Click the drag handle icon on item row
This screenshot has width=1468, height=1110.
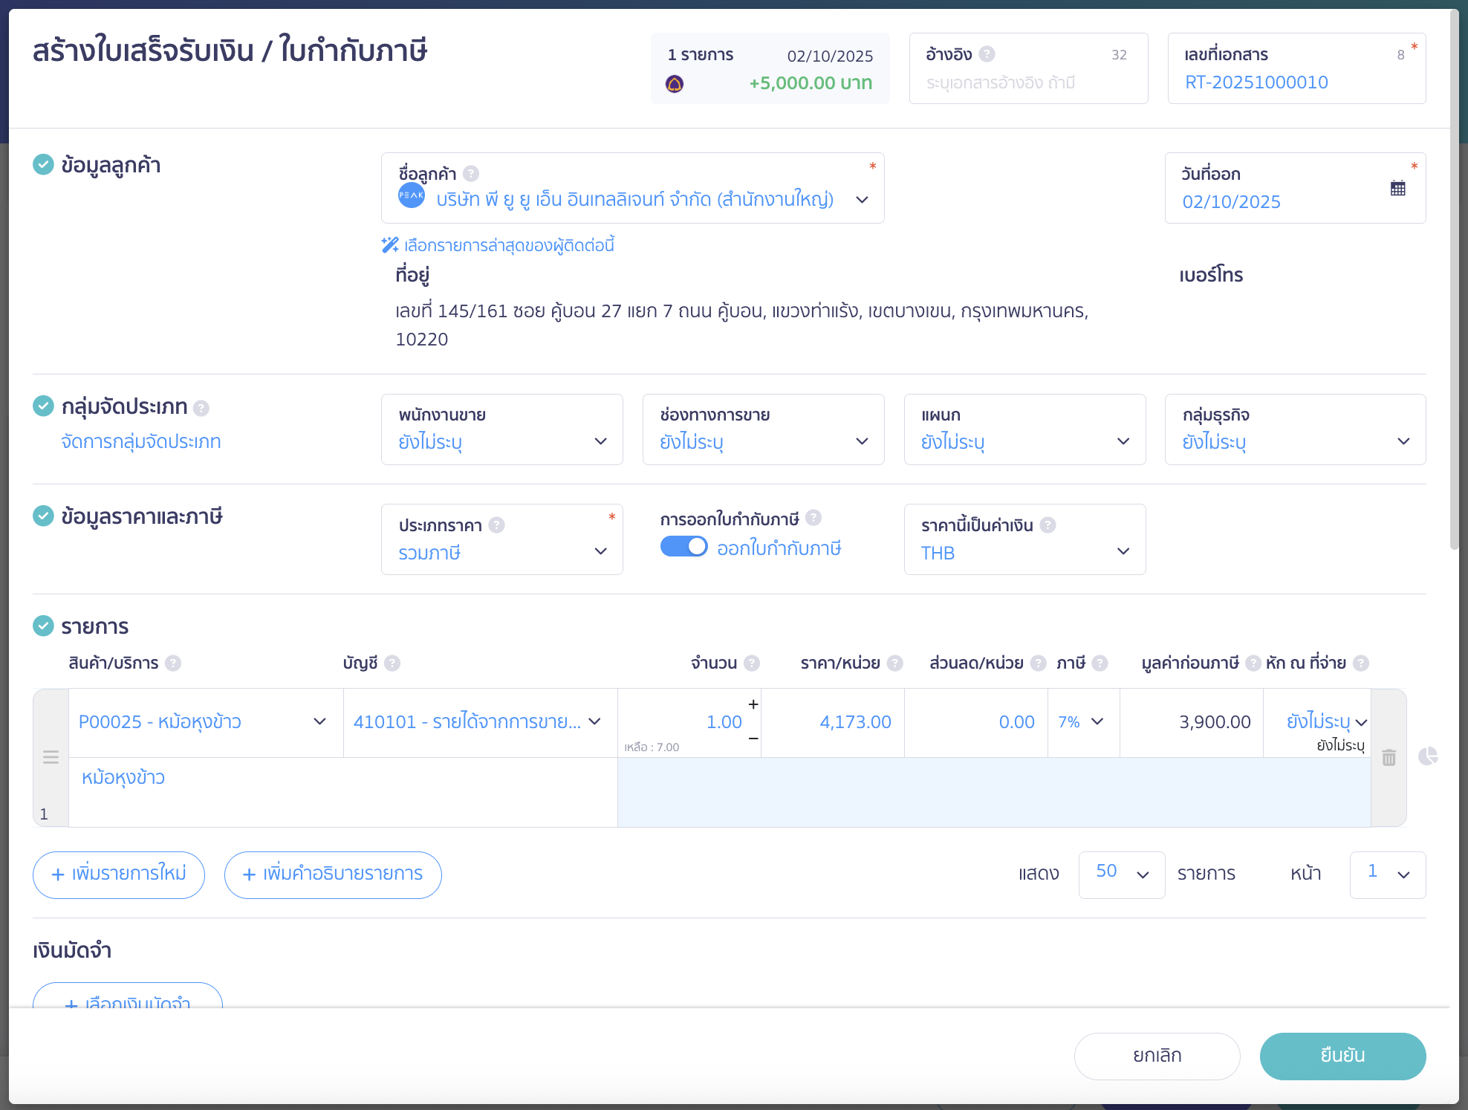(x=51, y=757)
